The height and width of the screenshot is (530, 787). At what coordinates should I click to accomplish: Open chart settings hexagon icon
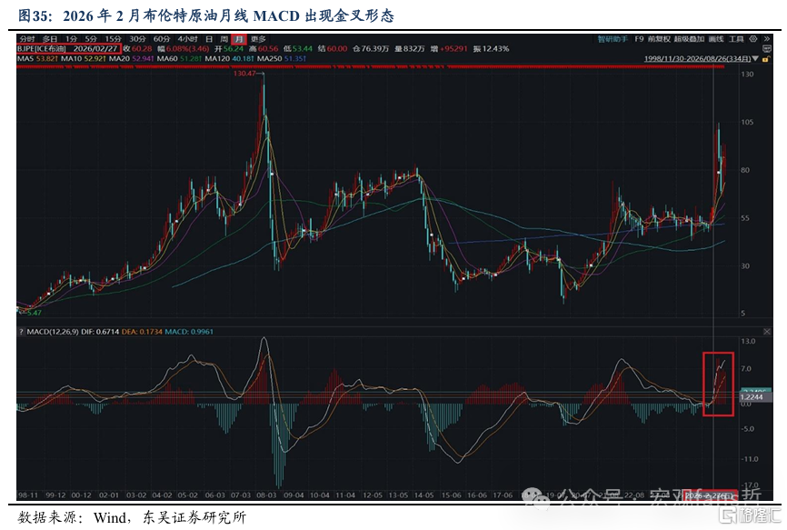[753, 39]
